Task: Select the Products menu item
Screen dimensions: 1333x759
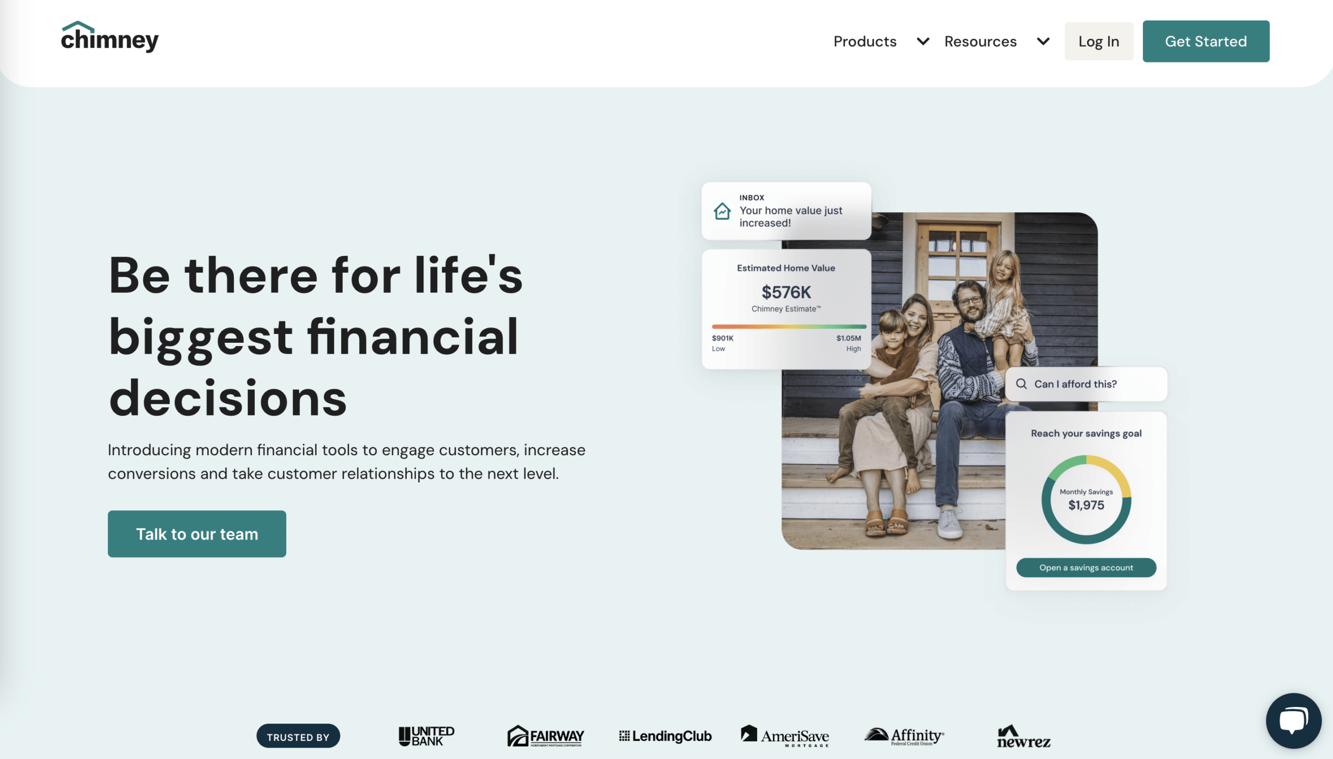Action: 865,40
